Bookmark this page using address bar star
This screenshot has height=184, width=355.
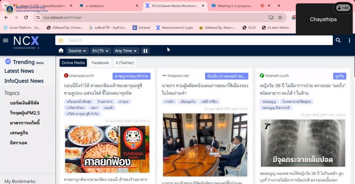pyautogui.click(x=280, y=17)
